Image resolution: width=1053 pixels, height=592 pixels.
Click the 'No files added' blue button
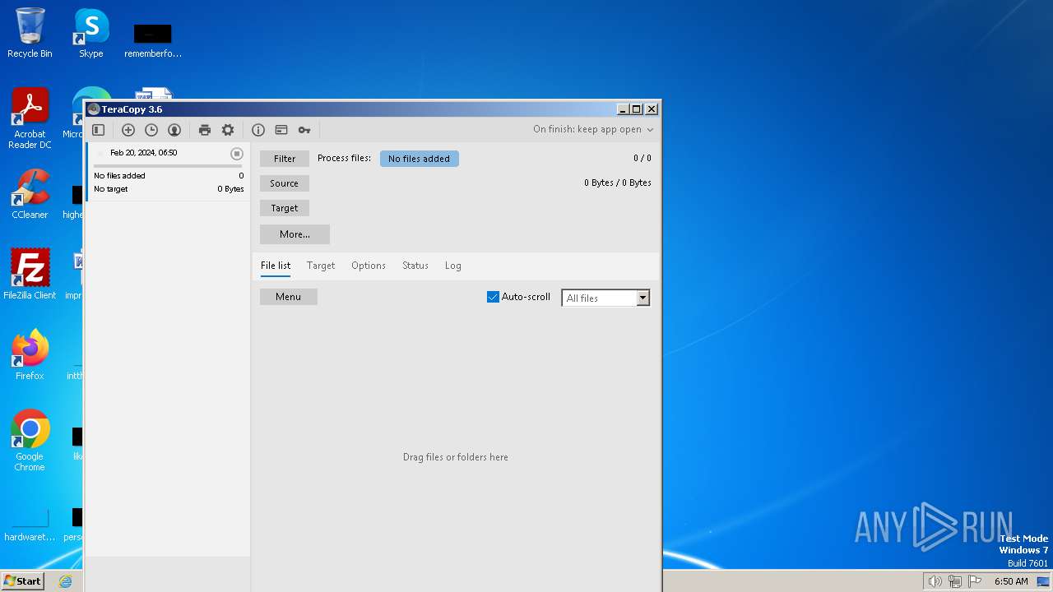tap(420, 159)
